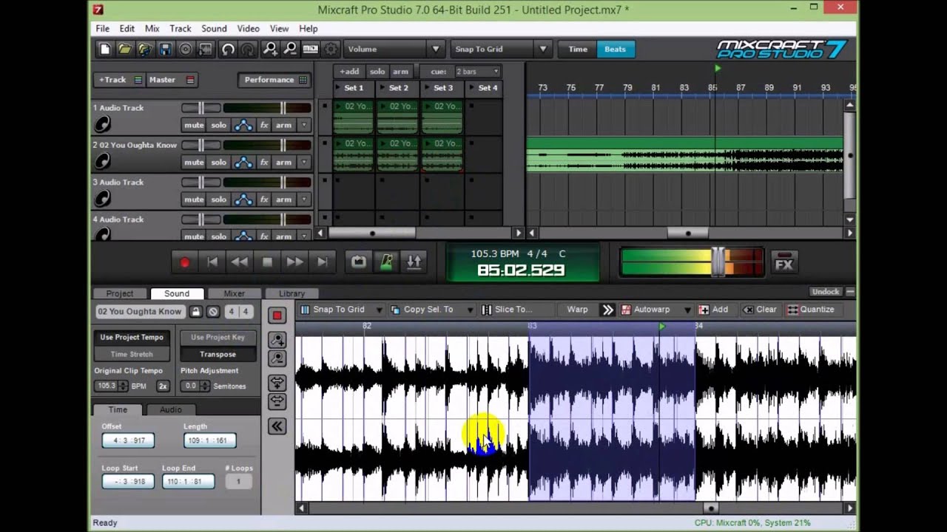Screen dimensions: 947x532
Task: Switch to the Mixer tab
Action: point(234,293)
